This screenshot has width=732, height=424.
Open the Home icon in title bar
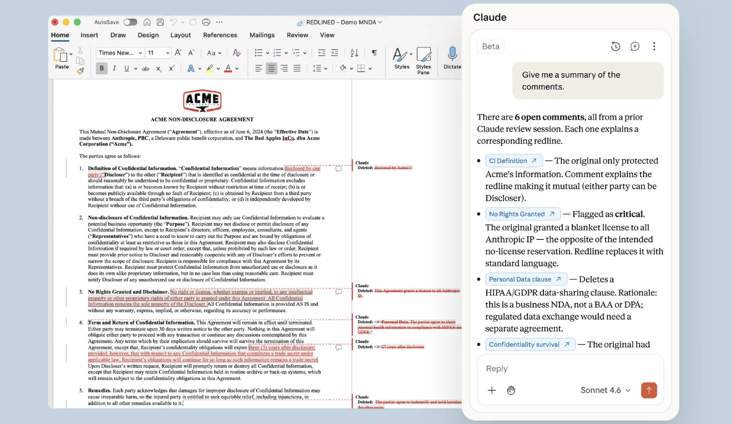click(x=147, y=22)
